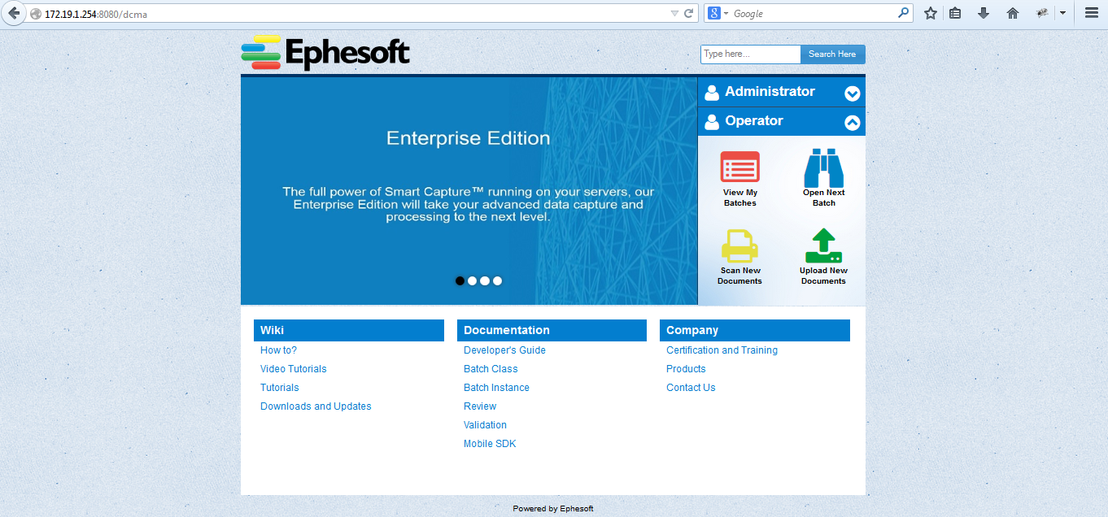
Task: Open the extension toolbar dropdown arrow
Action: coord(1062,13)
